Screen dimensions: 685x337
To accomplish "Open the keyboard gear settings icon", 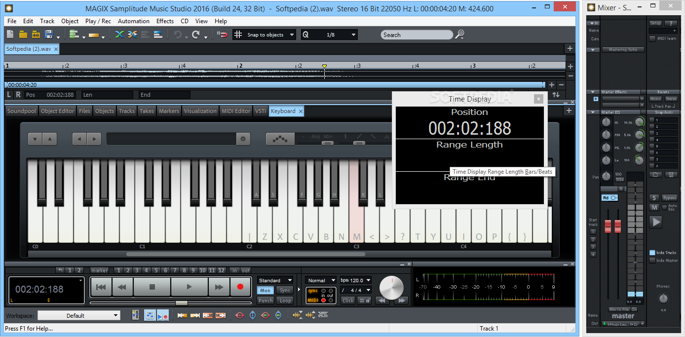I will (x=242, y=139).
